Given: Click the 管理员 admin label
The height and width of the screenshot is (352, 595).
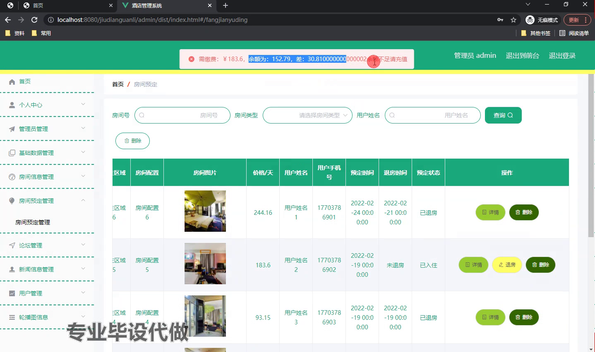Looking at the screenshot, I should pyautogui.click(x=475, y=55).
